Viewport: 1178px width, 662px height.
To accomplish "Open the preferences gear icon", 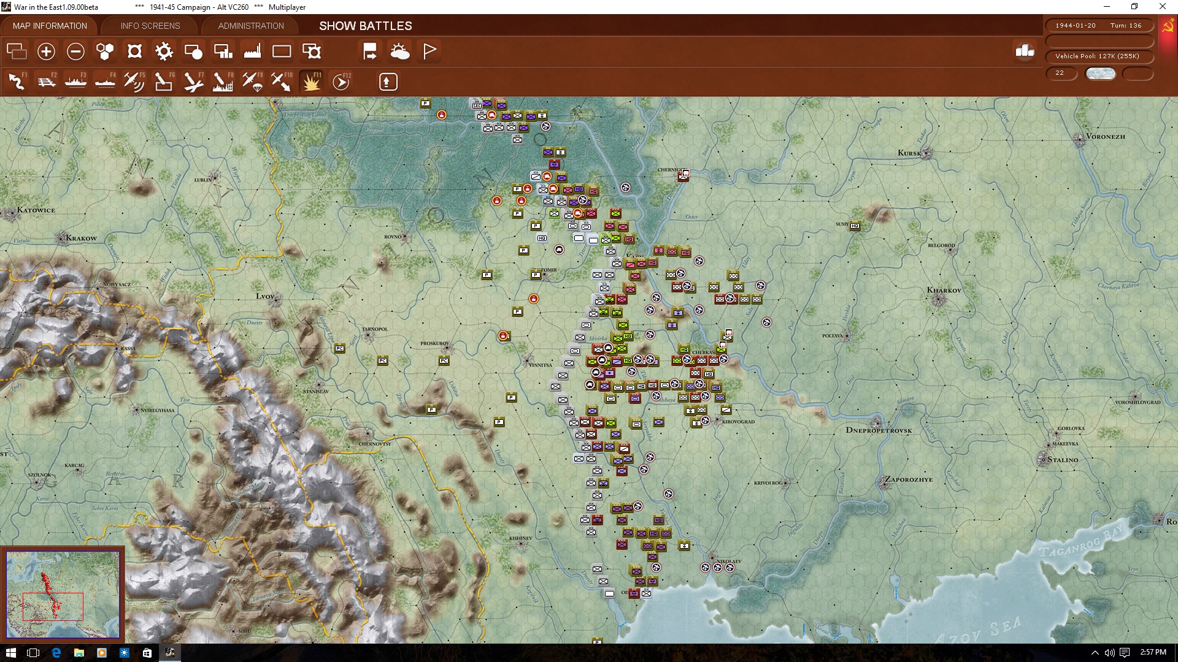I will 163,51.
